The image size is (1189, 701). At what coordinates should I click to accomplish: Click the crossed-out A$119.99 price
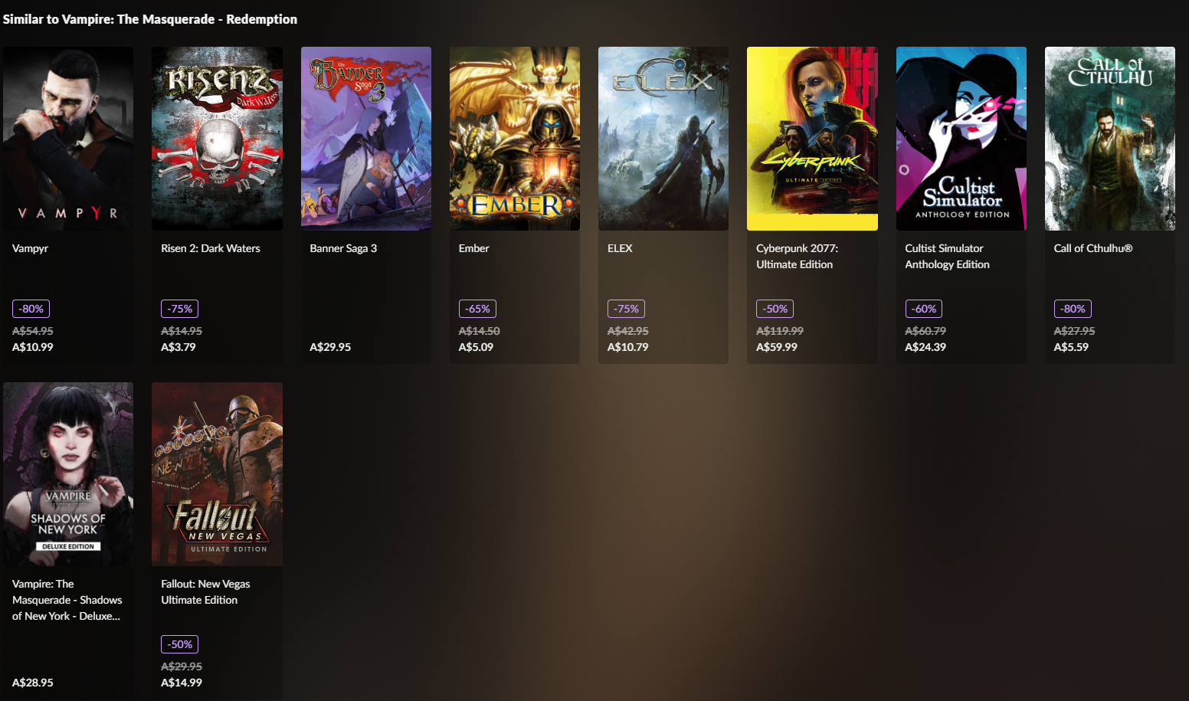pos(780,331)
